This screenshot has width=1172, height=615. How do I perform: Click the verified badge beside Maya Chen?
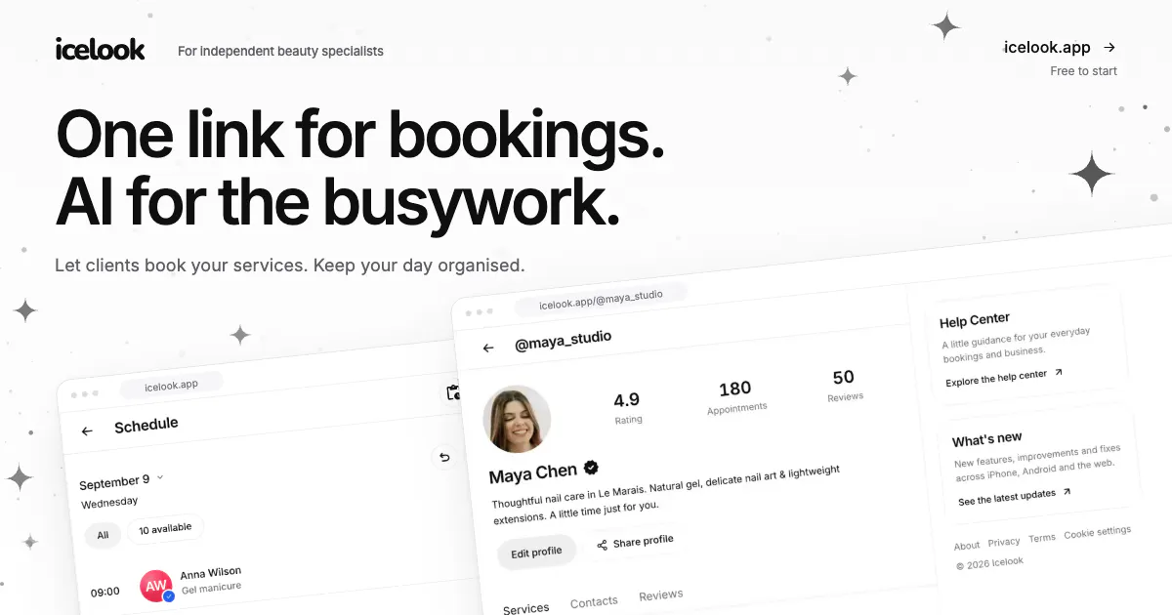click(x=591, y=468)
